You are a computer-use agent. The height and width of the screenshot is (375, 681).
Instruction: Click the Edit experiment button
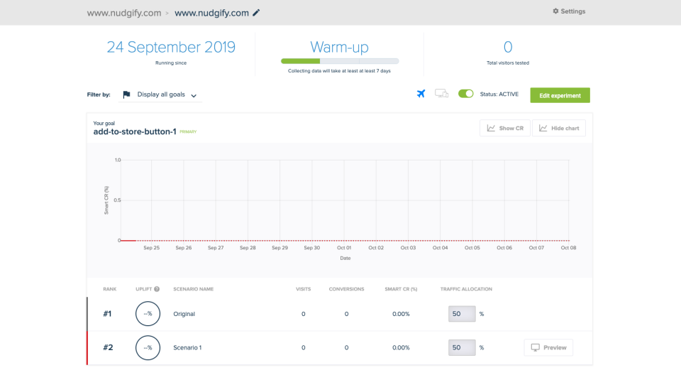pyautogui.click(x=560, y=95)
